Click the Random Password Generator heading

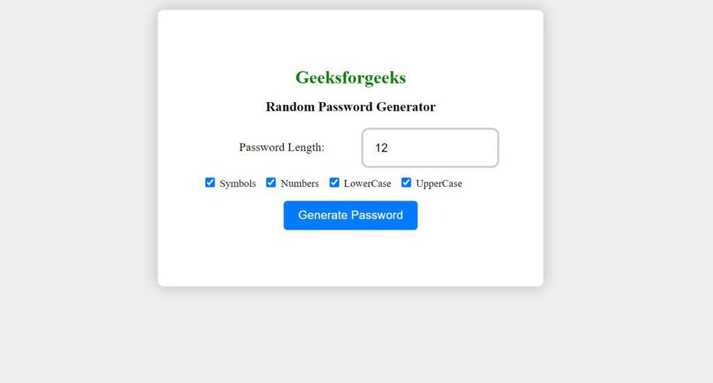[x=351, y=106]
